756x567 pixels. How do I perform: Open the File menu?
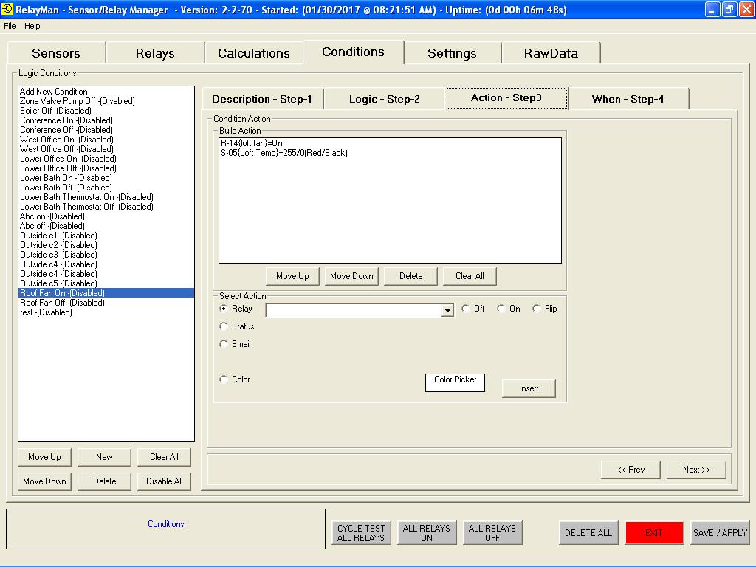[x=10, y=26]
